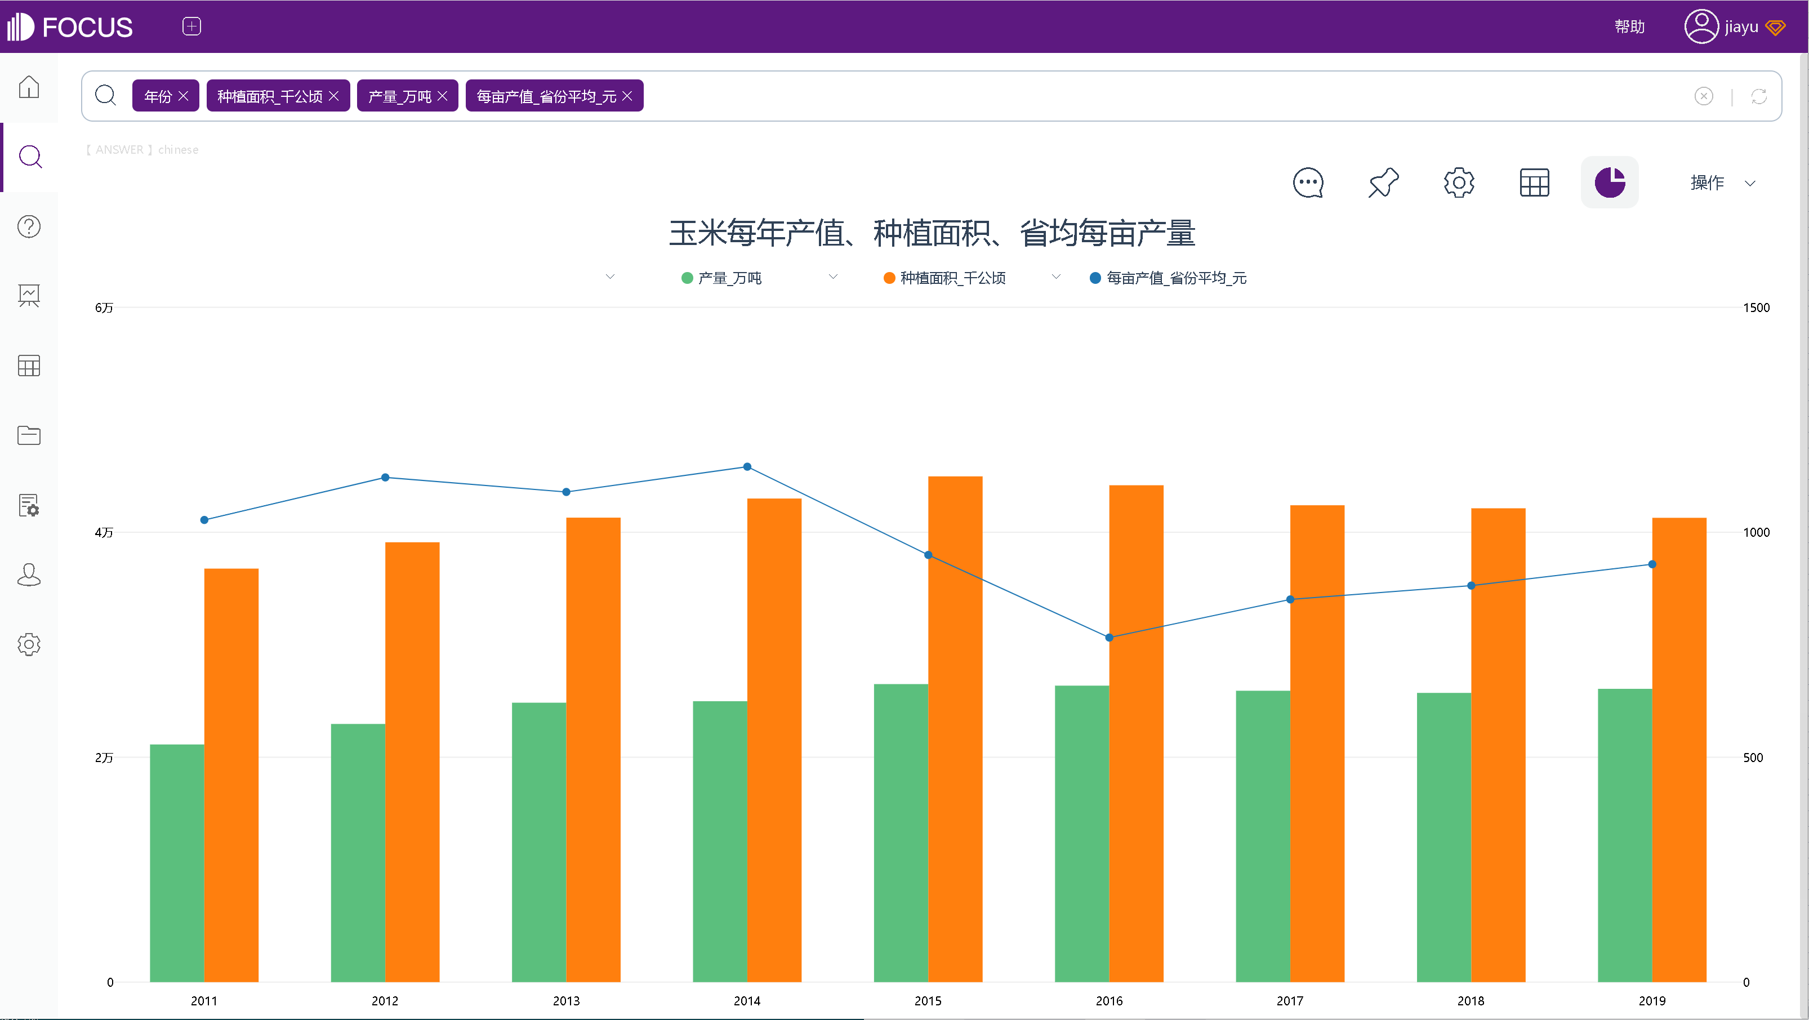Open the data table sidebar icon
The height and width of the screenshot is (1020, 1809).
[29, 366]
